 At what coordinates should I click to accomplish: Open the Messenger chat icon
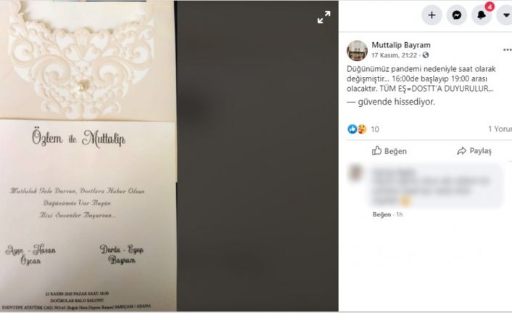pyautogui.click(x=456, y=15)
